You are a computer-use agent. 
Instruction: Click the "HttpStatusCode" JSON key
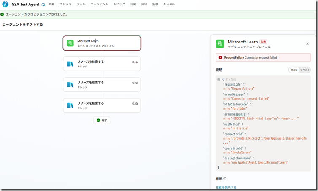235,104
